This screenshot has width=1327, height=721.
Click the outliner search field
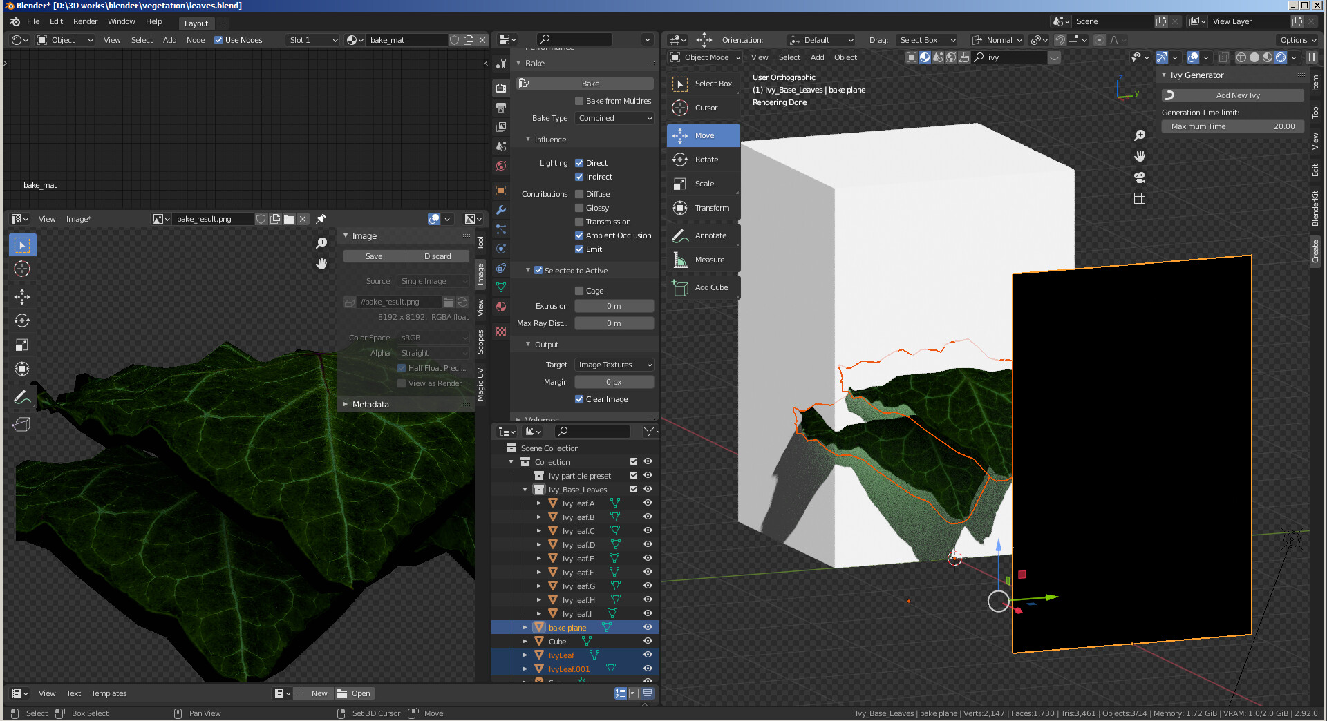tap(592, 431)
